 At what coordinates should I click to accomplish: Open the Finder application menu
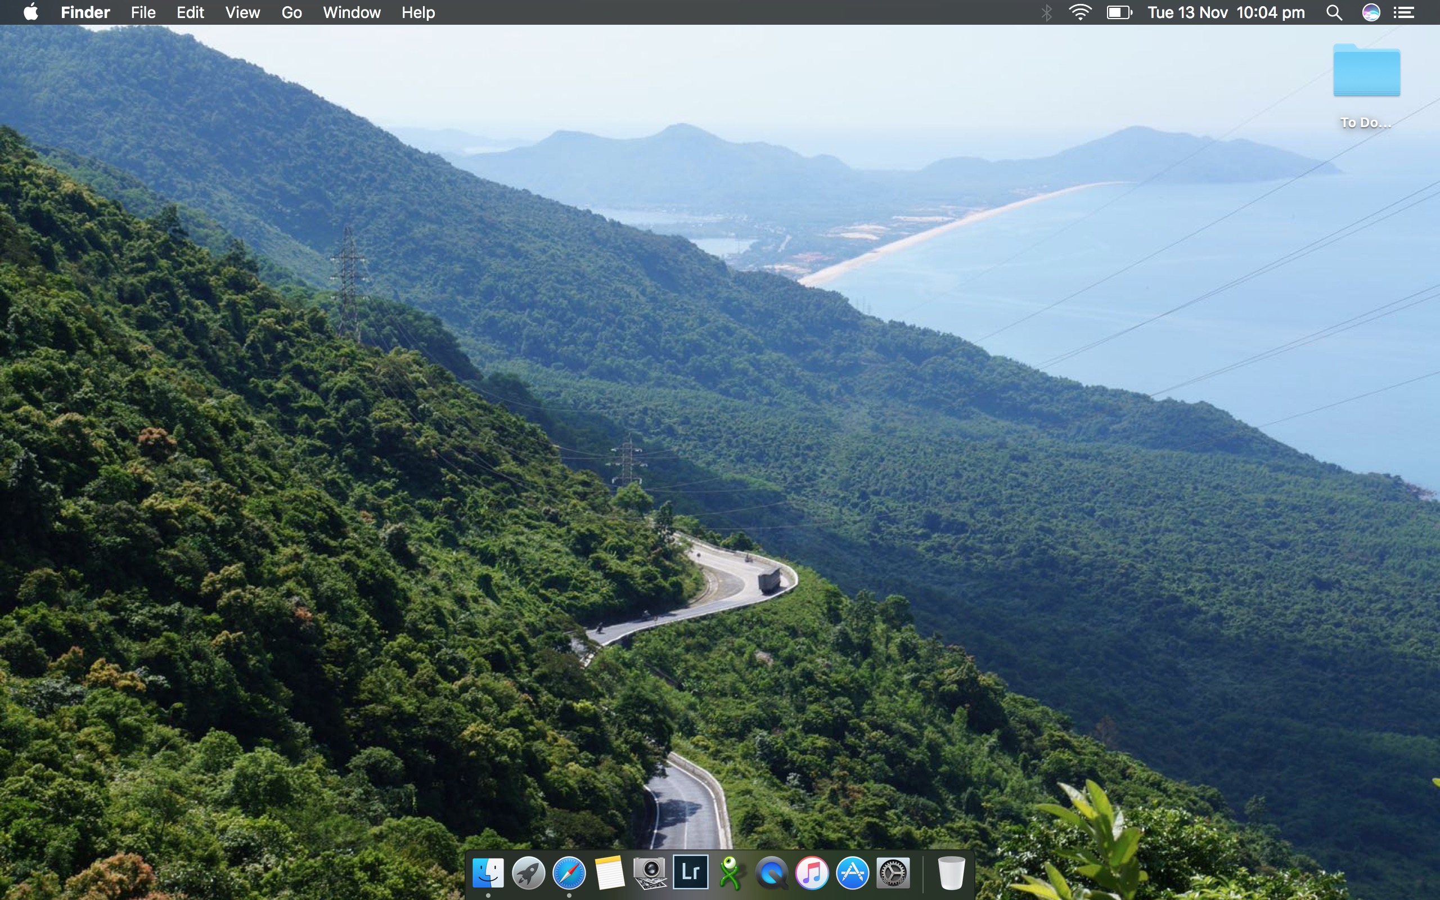[x=85, y=12]
